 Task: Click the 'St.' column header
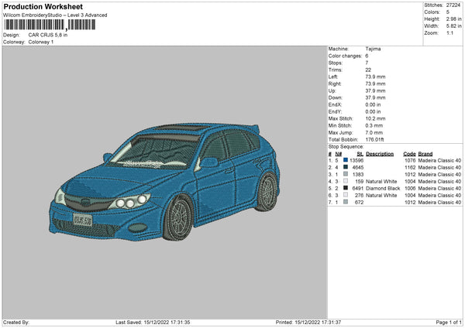(x=360, y=154)
